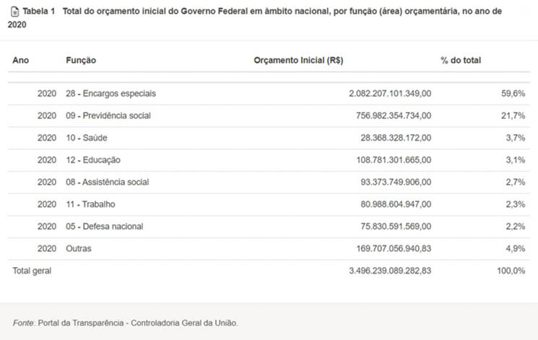Click the 59,6% percentage cell

pos(513,94)
